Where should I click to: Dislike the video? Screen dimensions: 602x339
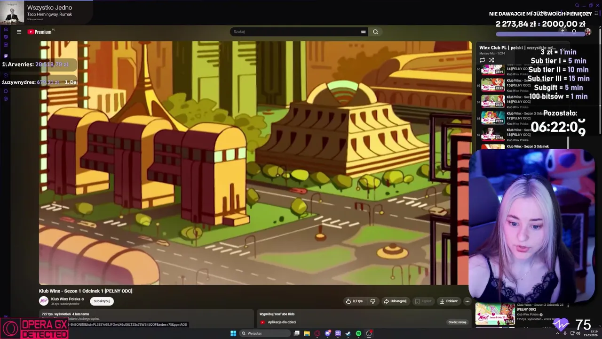point(372,301)
